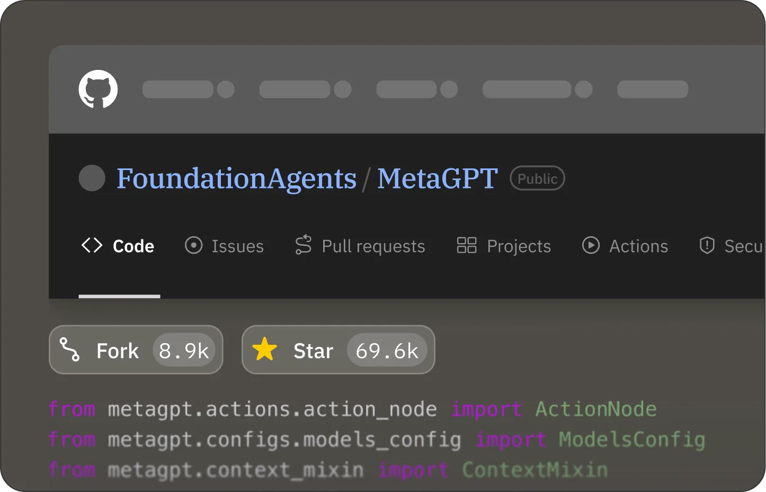Viewport: 766px width, 492px height.
Task: Click the Security shield icon
Action: [x=707, y=245]
